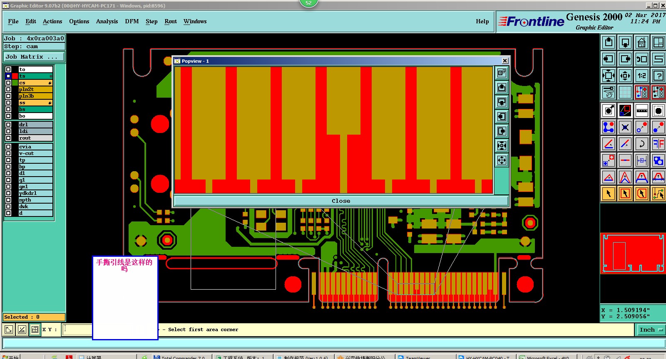Toggle the grid display icon

(625, 92)
